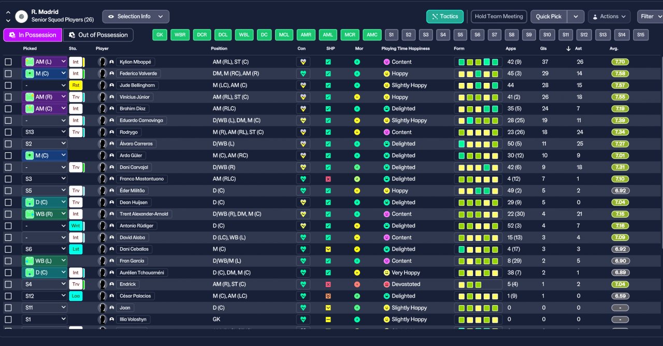
Task: Open Mbappé's AM (L) picked dropdown
Action: point(45,62)
